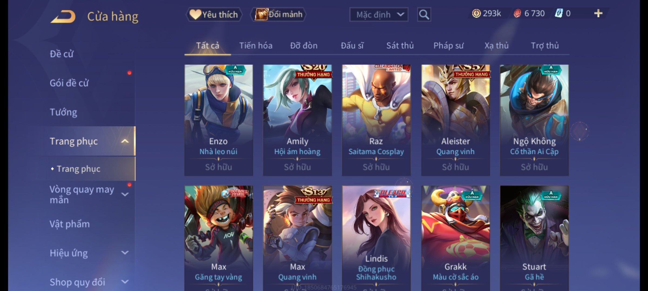Open Tướng in the sidebar
Screen dimensions: 648x291
[x=63, y=112]
